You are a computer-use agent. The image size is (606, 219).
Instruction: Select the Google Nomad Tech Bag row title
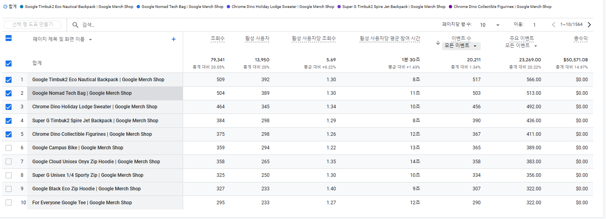82,93
